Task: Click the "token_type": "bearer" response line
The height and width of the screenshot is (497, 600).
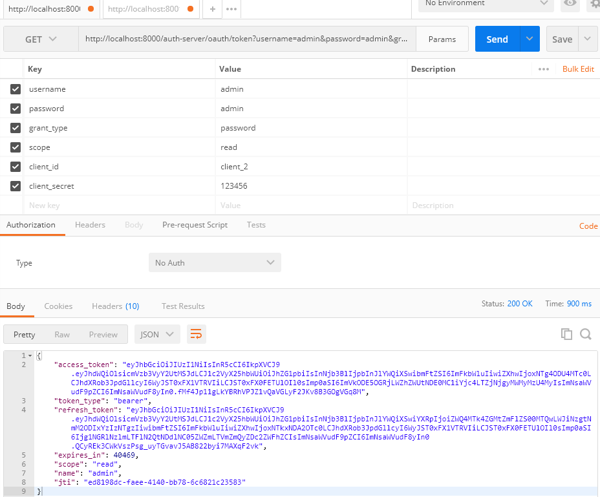Action: click(103, 401)
